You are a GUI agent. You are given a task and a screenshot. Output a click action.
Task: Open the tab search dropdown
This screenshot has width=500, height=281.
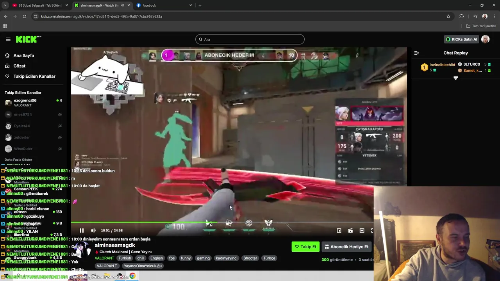click(x=5, y=5)
